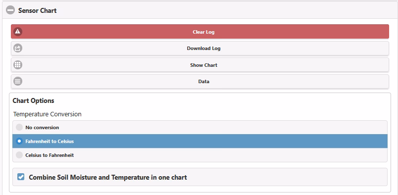Click the Combine Soil Moisture and Temperature label
398x195 pixels.
[108, 177]
